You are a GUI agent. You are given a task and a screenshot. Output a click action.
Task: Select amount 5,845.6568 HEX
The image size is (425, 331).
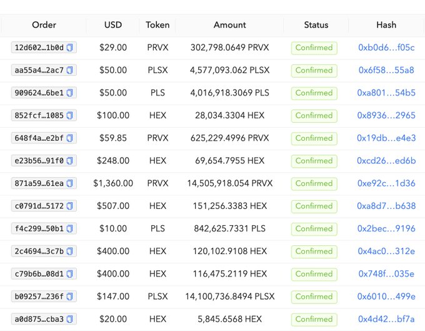pyautogui.click(x=229, y=318)
